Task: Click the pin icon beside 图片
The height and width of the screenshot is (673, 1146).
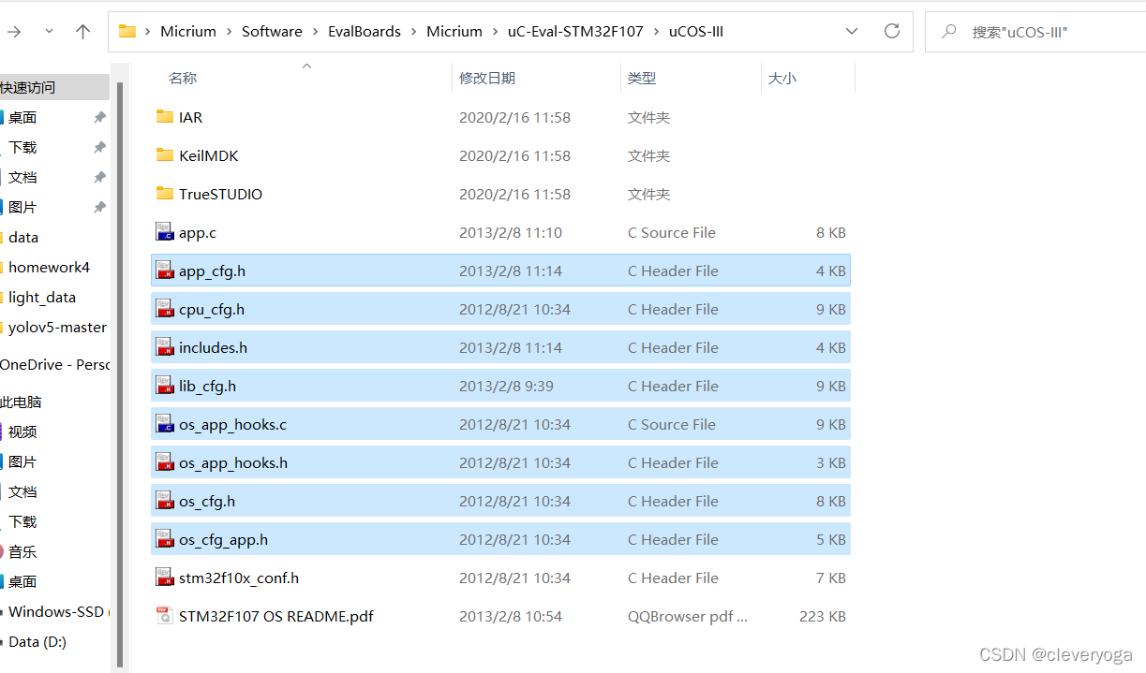Action: click(x=99, y=207)
